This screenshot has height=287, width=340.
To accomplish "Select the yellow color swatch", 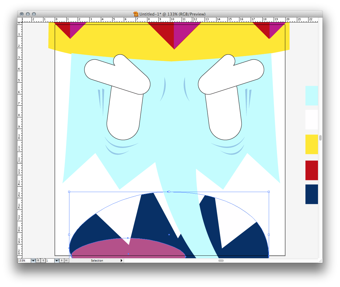I will point(312,144).
